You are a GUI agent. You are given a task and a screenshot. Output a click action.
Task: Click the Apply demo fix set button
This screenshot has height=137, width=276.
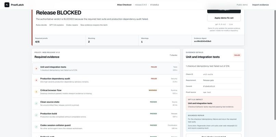coord(224,18)
